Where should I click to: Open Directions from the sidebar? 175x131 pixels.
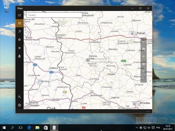19,40
